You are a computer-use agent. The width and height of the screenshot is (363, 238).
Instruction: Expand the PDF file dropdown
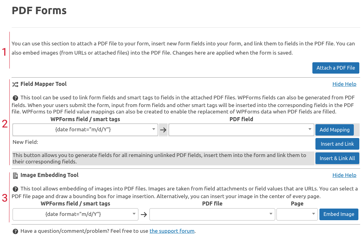[212, 214]
